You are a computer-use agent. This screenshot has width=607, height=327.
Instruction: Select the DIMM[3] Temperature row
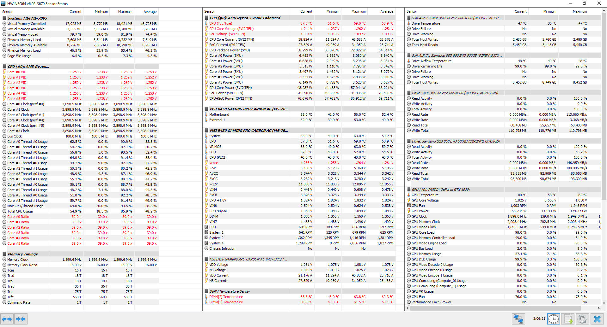(300, 302)
